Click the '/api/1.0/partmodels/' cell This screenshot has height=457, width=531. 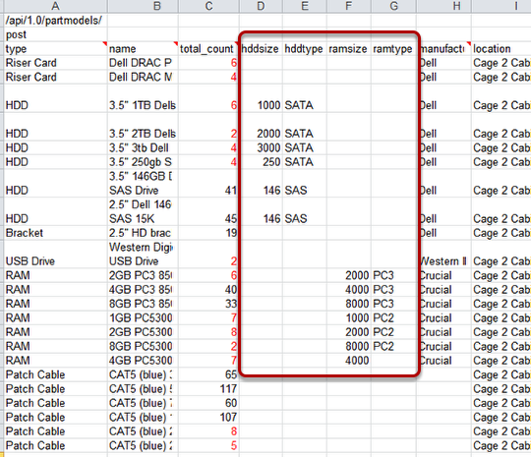click(x=56, y=21)
